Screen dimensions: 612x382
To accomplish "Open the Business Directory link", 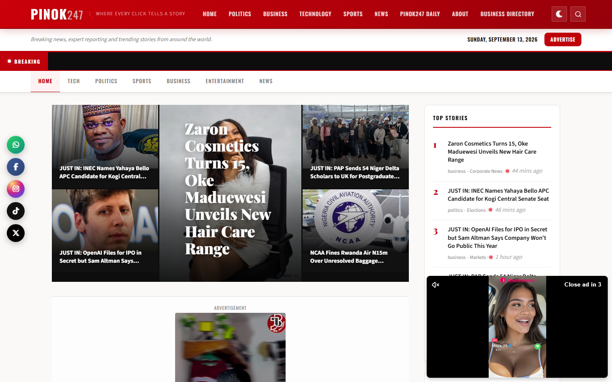I will (507, 14).
